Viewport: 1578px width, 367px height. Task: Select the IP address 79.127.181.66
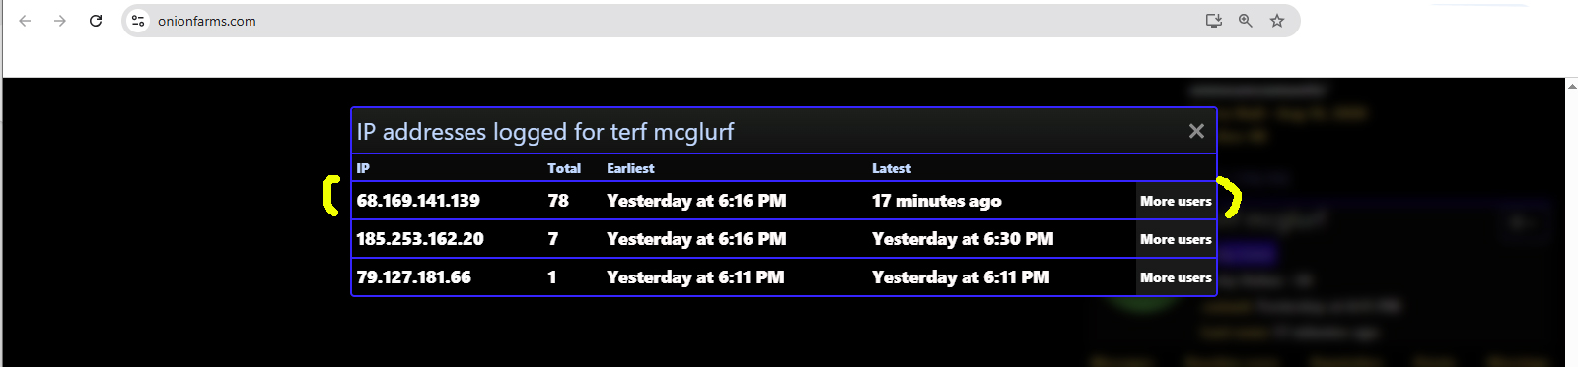click(413, 277)
